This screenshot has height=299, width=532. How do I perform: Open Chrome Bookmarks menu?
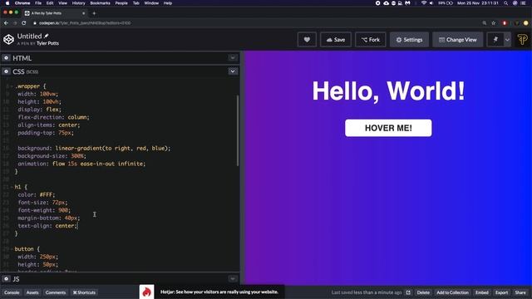pyautogui.click(x=100, y=3)
